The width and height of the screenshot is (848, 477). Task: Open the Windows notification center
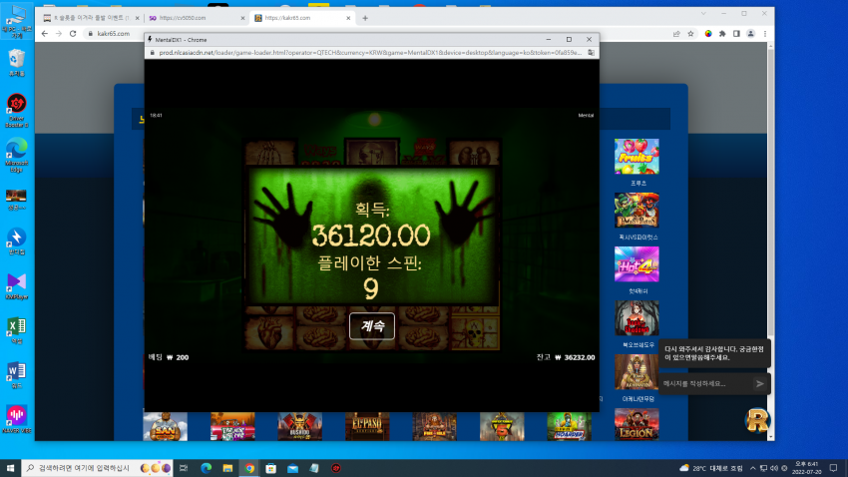coord(833,468)
